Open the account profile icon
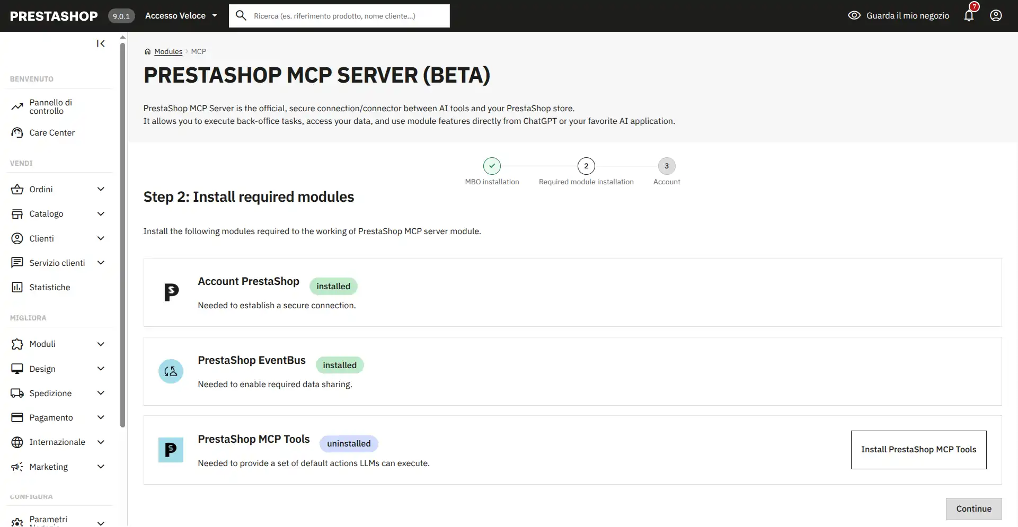This screenshot has width=1018, height=527. [x=996, y=16]
